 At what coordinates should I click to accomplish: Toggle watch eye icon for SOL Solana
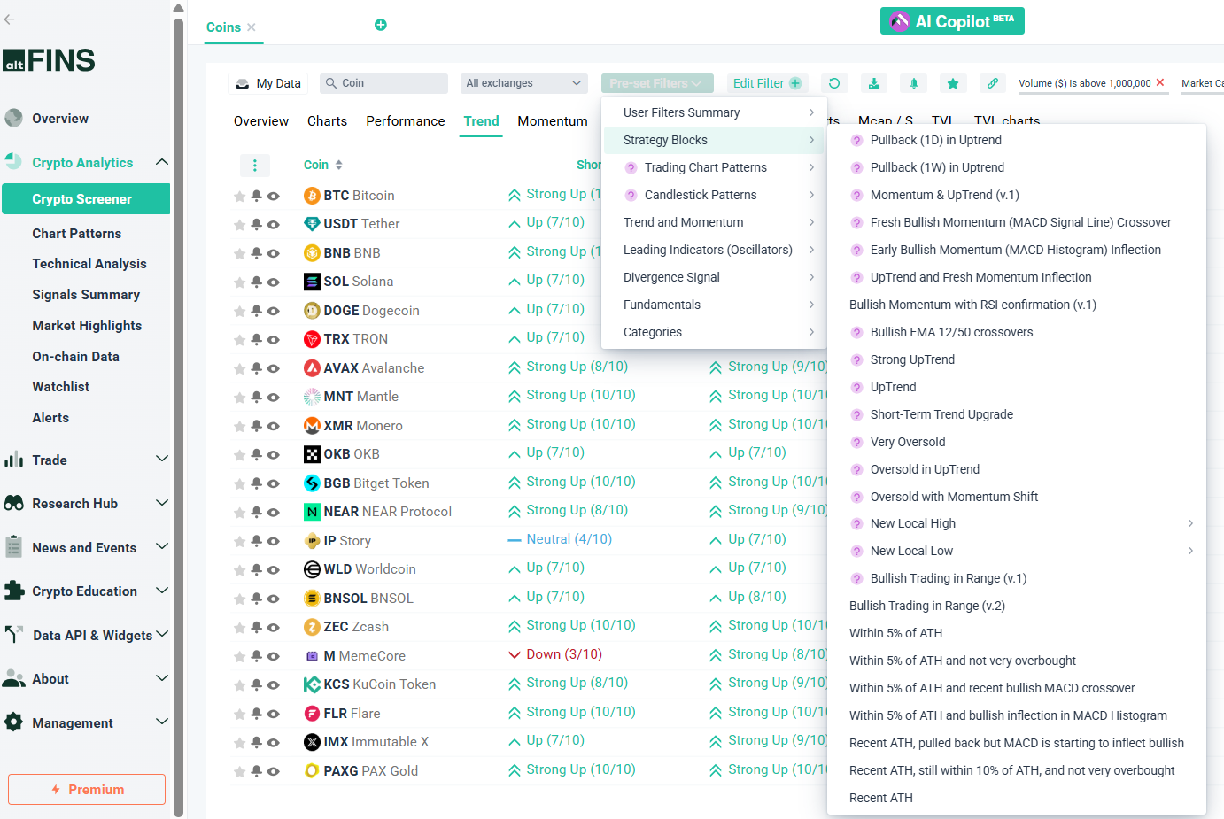pos(274,282)
